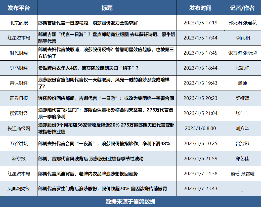Click the title 浪莎股份9个月拓店56家
This screenshot has width=261, height=207.
pyautogui.click(x=107, y=128)
